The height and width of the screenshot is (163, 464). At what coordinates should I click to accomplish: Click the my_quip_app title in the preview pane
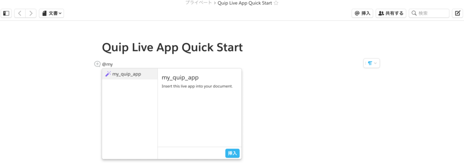point(180,77)
